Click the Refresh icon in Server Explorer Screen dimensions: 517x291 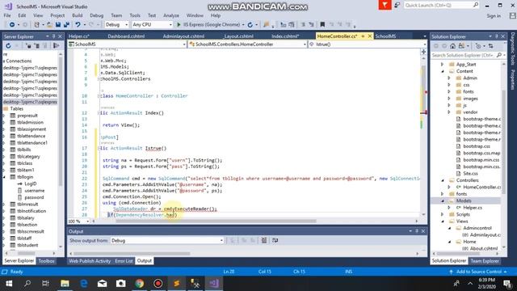(9, 45)
